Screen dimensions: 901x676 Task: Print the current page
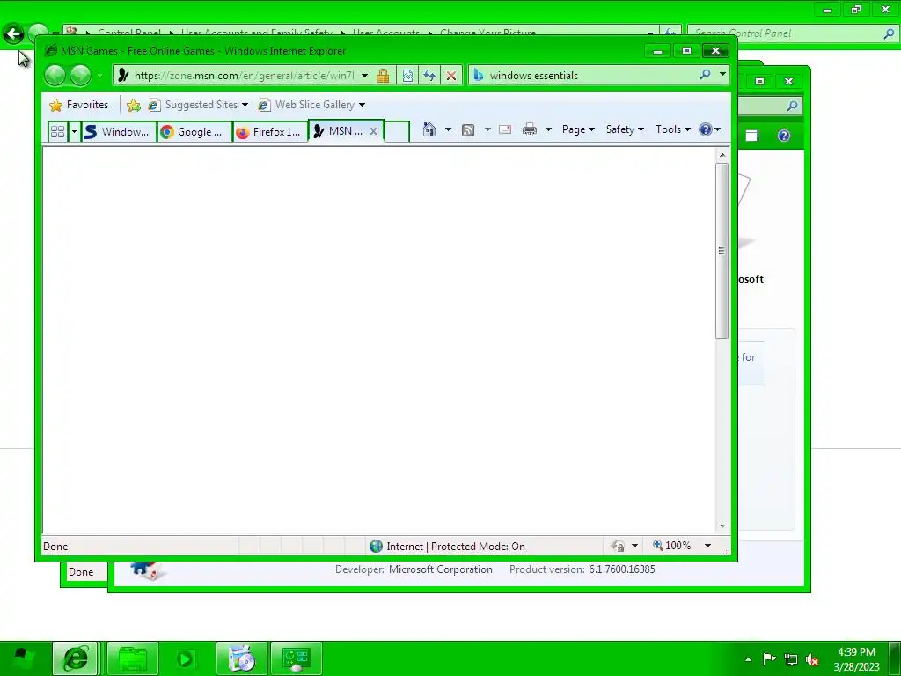pos(529,130)
